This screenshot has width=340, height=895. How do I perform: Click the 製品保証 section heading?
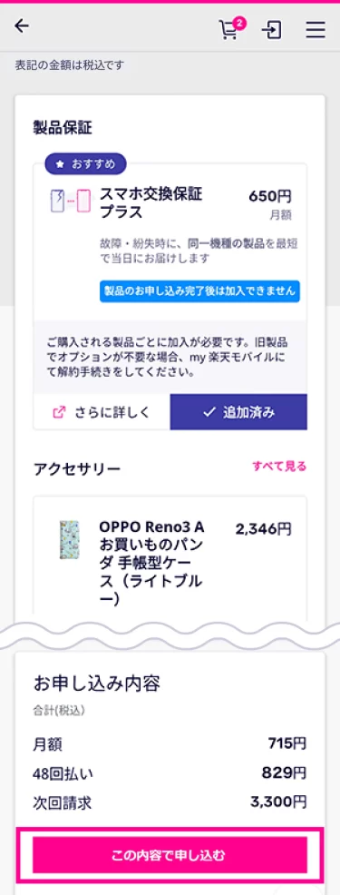(x=63, y=128)
